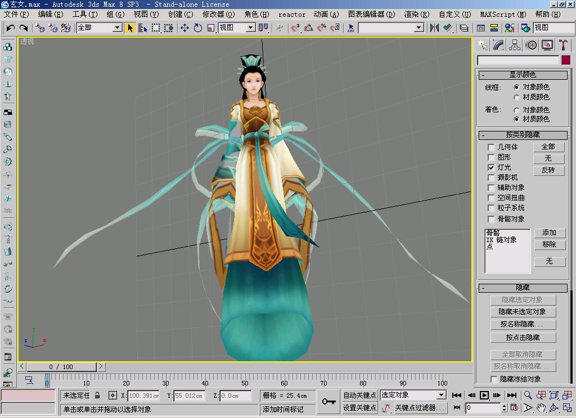Open the MAXScript(M) menu

click(x=503, y=14)
